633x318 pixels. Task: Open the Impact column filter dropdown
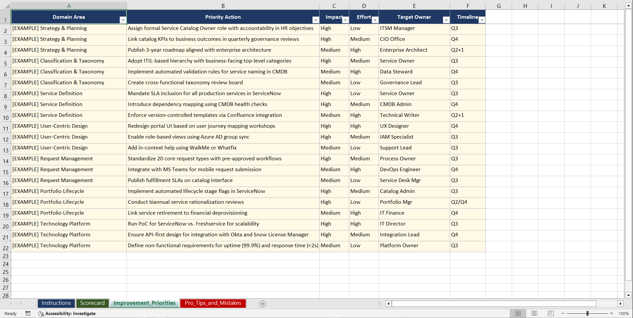pyautogui.click(x=345, y=20)
